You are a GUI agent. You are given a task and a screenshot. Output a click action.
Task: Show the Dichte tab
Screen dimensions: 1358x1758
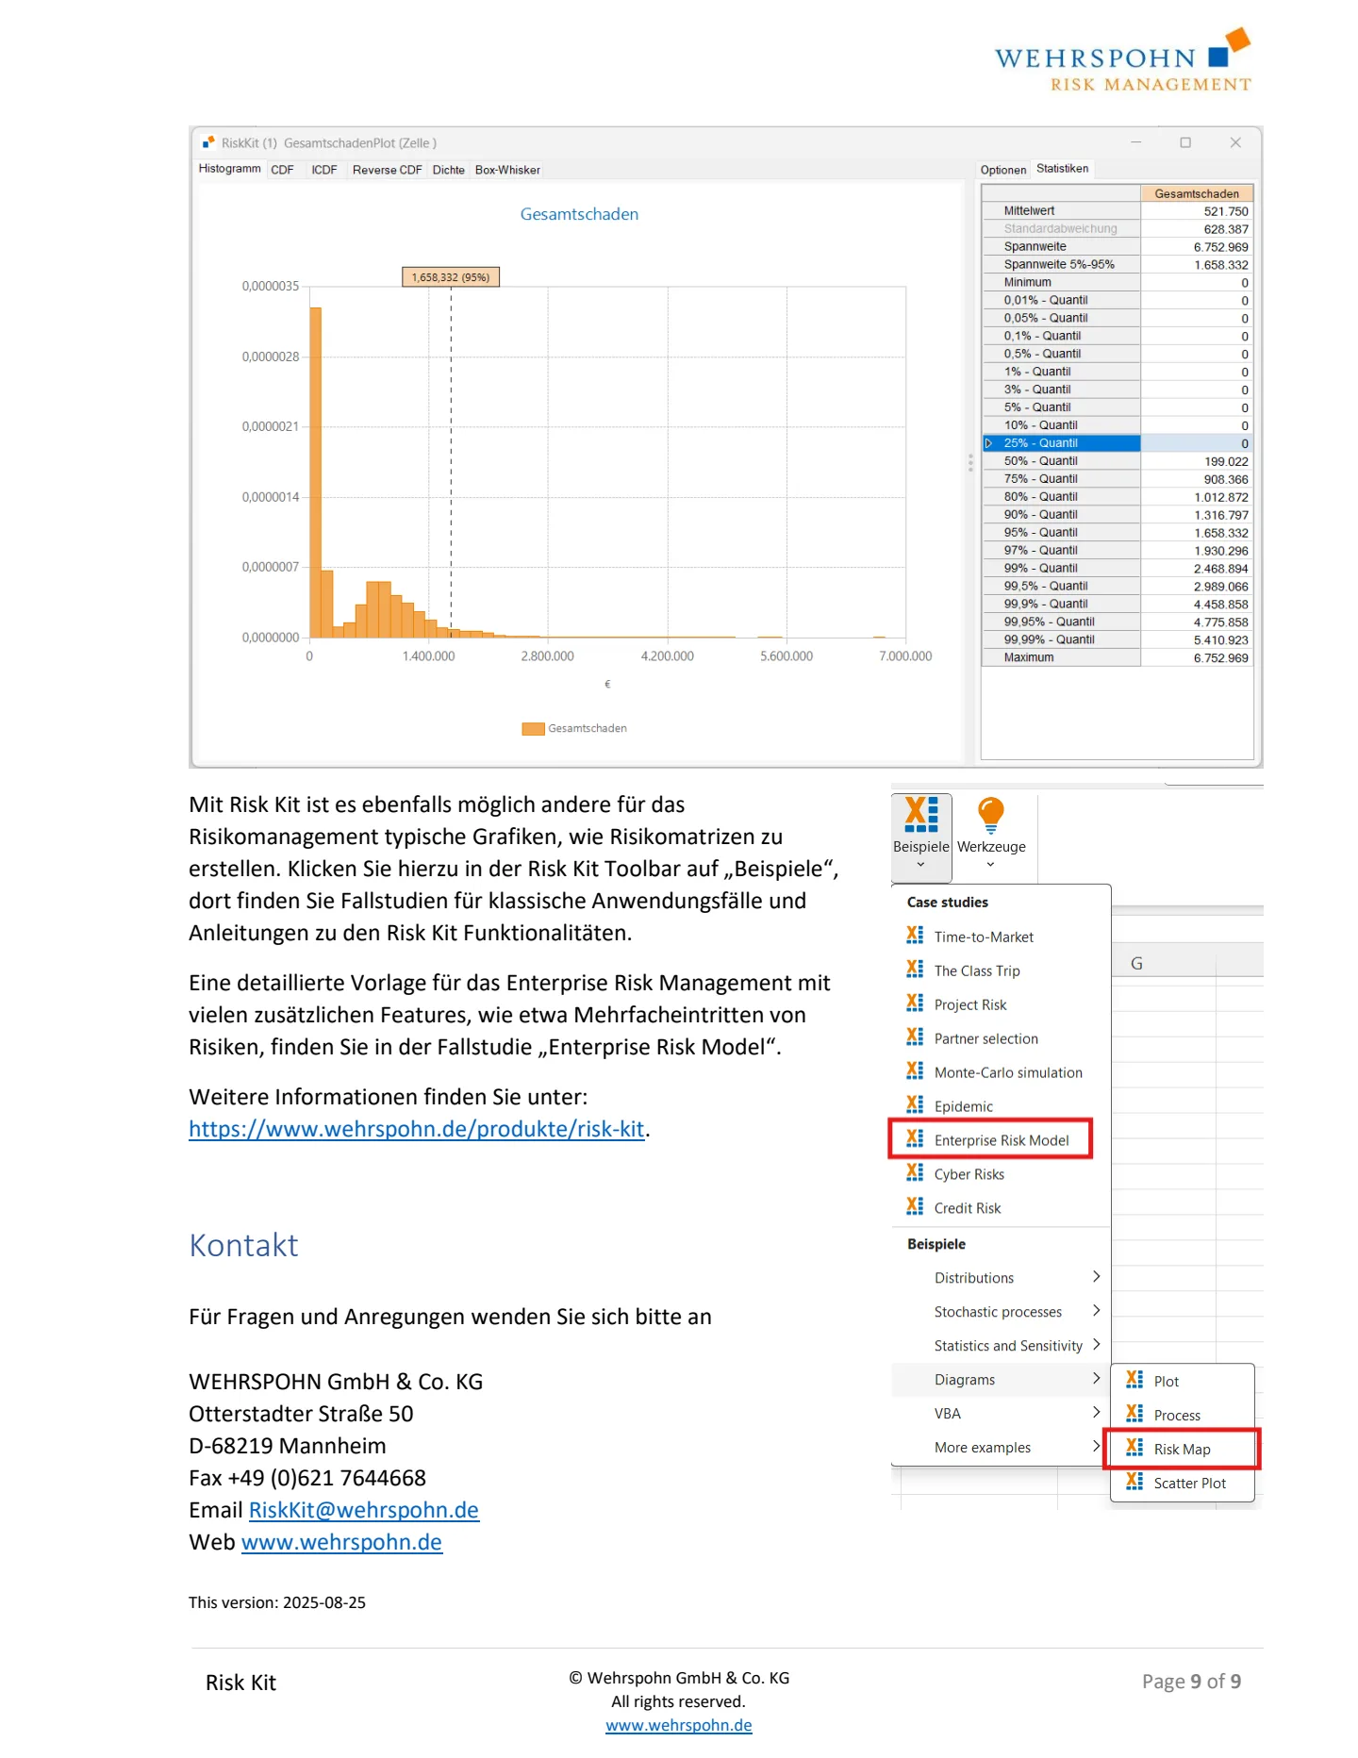click(x=449, y=170)
